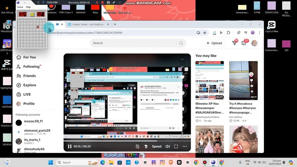Pause the playing TikTok video
Image resolution: width=297 pixels, height=167 pixels.
[x=70, y=146]
